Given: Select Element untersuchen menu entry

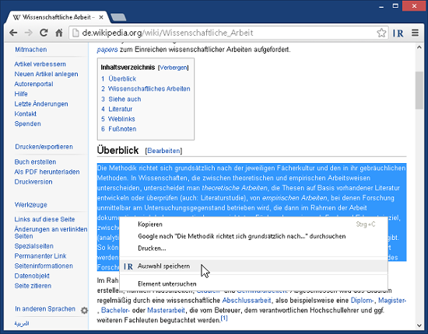Looking at the screenshot, I should click(x=254, y=284).
